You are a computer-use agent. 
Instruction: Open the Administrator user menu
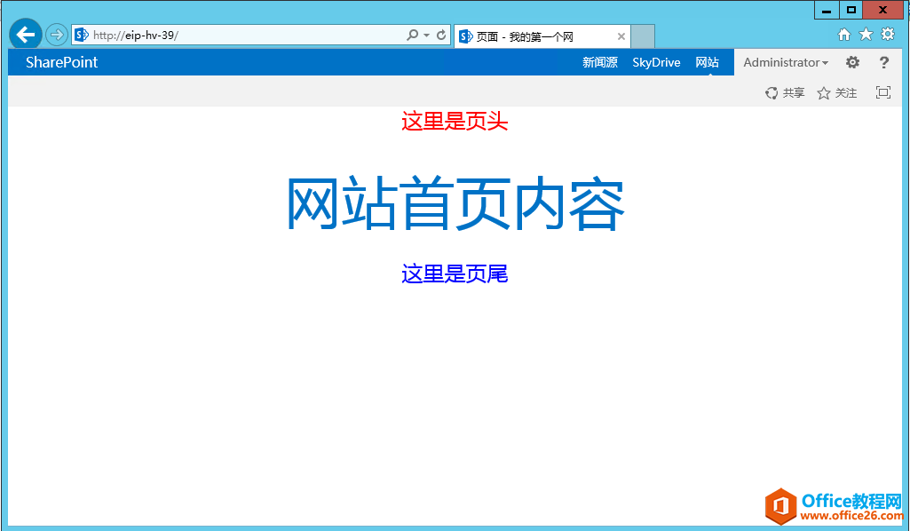coord(785,62)
